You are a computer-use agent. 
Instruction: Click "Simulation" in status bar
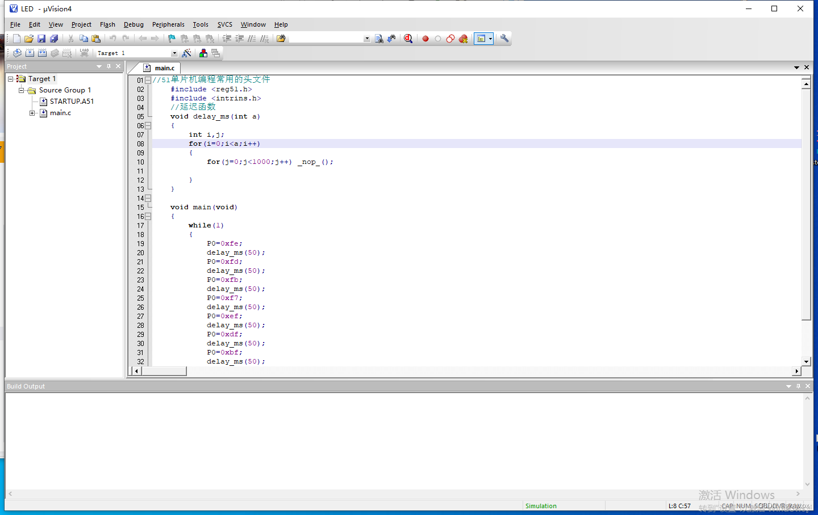click(541, 506)
